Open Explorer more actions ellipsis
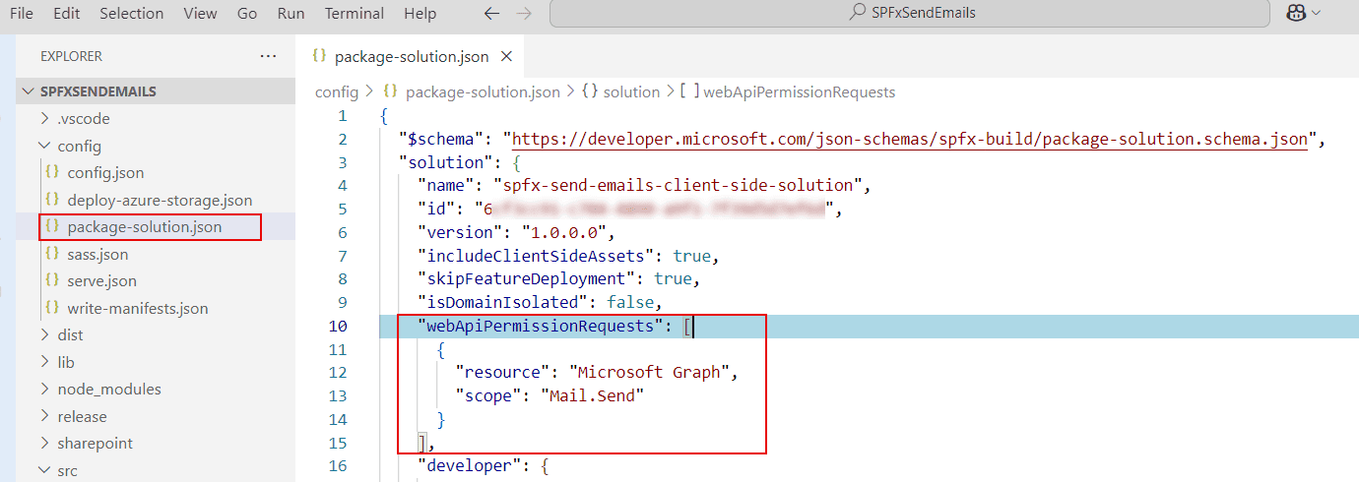The height and width of the screenshot is (482, 1359). 268,56
